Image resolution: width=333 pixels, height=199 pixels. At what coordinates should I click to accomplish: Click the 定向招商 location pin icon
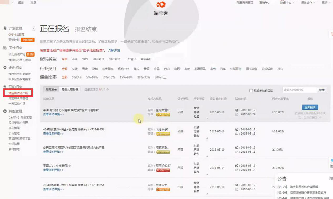tap(5, 68)
